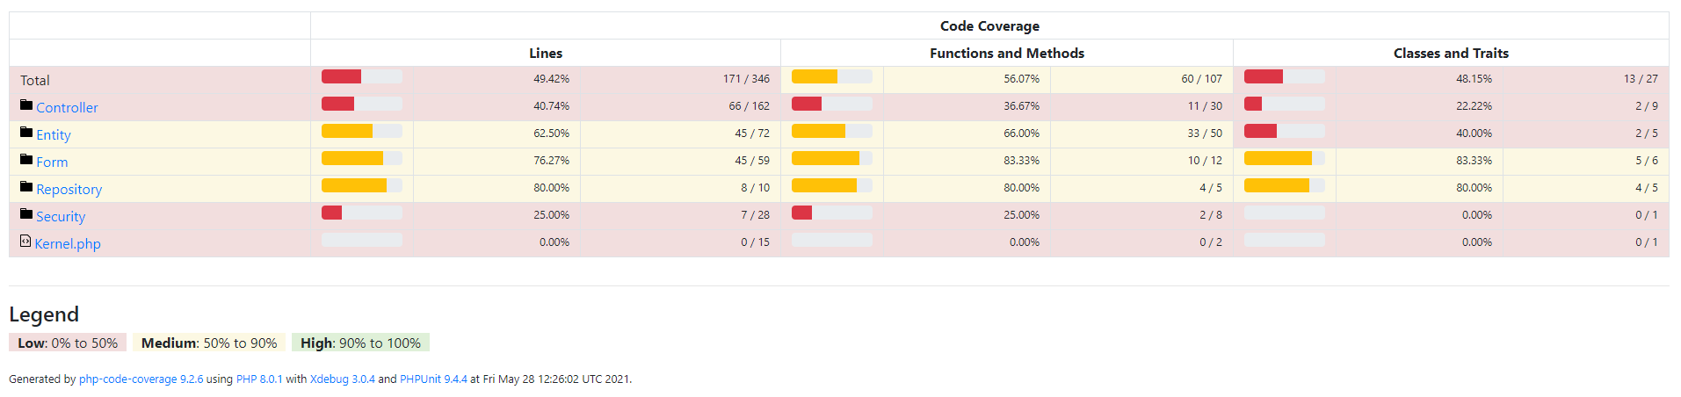Open the Controller directory link
The height and width of the screenshot is (397, 1681).
[x=67, y=108]
